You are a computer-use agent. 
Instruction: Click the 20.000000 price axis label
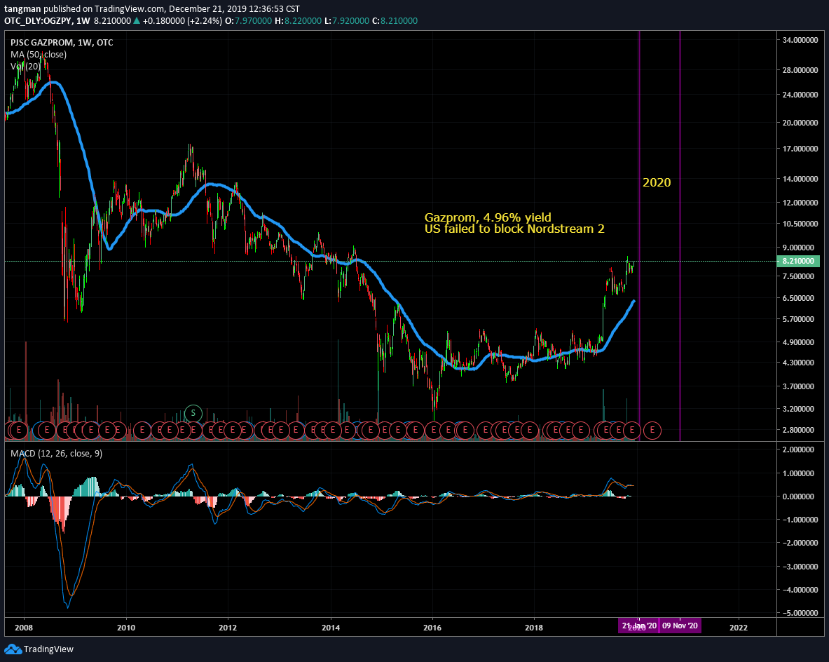coord(800,122)
